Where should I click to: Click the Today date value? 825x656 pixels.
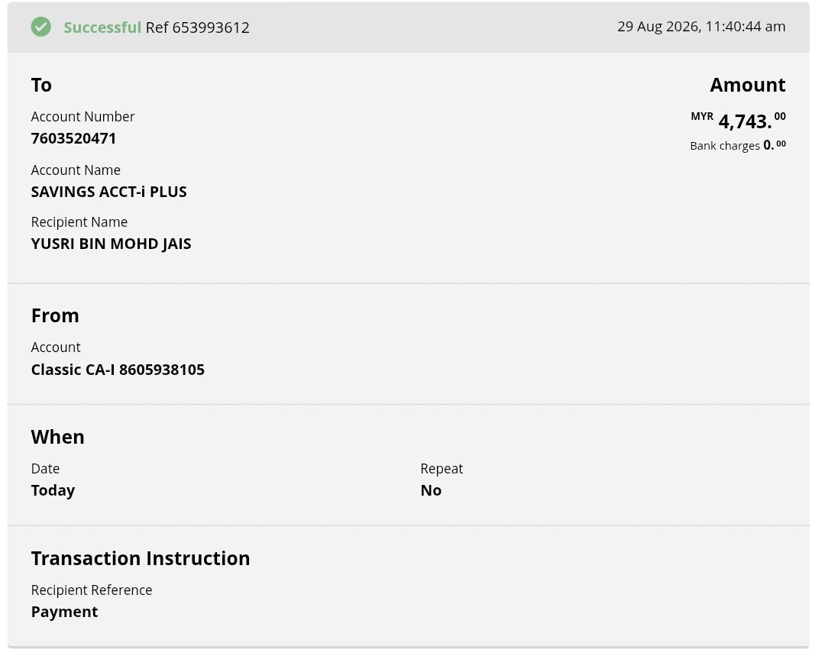click(53, 490)
